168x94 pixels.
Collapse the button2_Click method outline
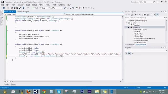pyautogui.click(x=8, y=44)
